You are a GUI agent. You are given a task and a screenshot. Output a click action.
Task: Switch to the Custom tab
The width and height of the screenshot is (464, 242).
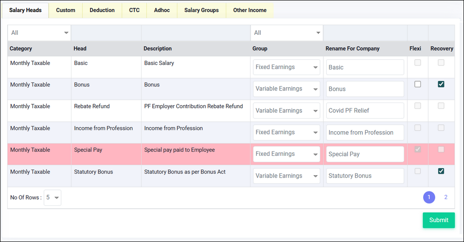[x=65, y=10]
